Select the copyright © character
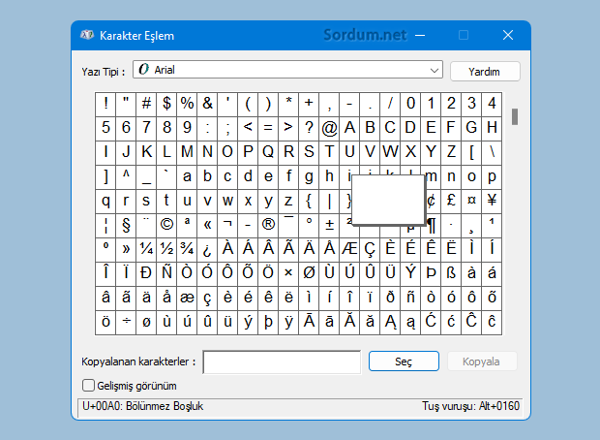The width and height of the screenshot is (600, 440). tap(166, 225)
